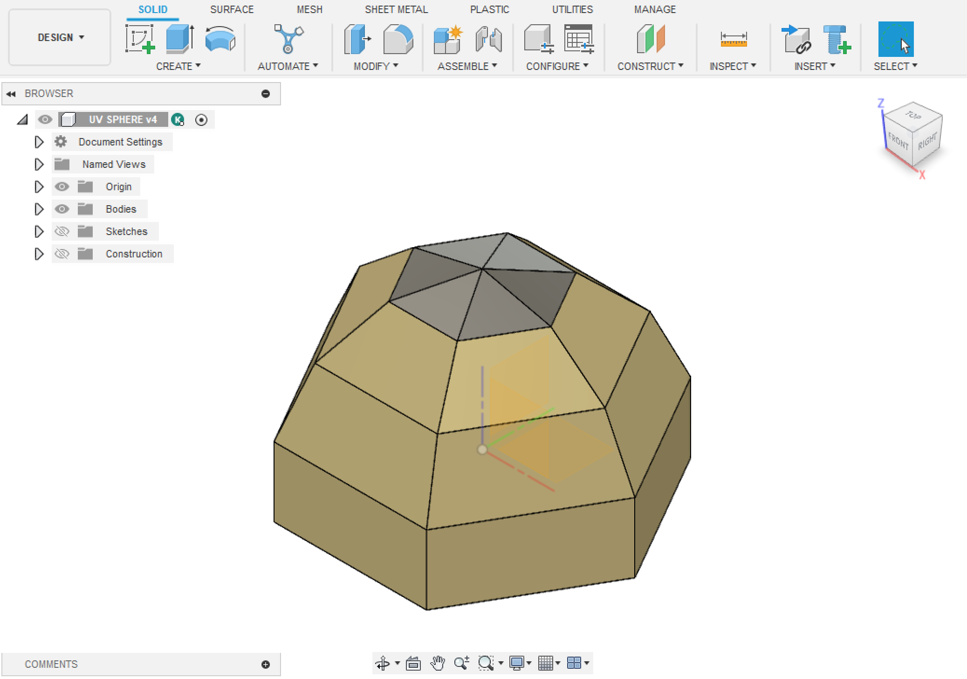Toggle visibility of Origin folder
This screenshot has height=679, width=967.
(x=62, y=187)
